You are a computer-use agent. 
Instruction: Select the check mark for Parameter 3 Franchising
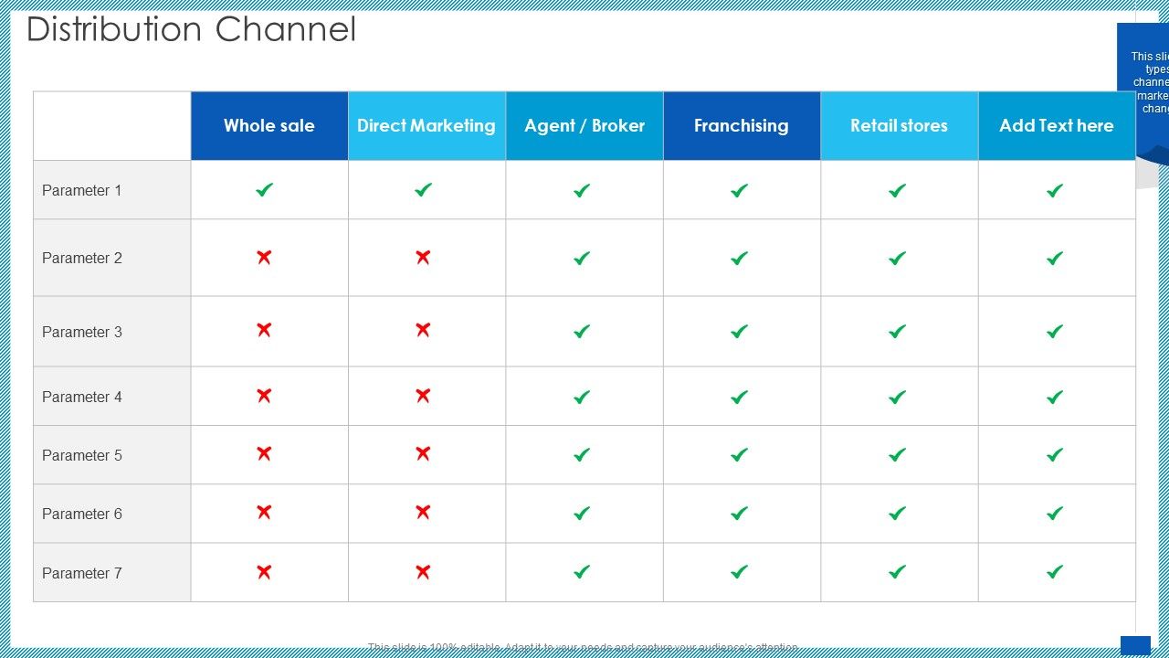point(740,331)
